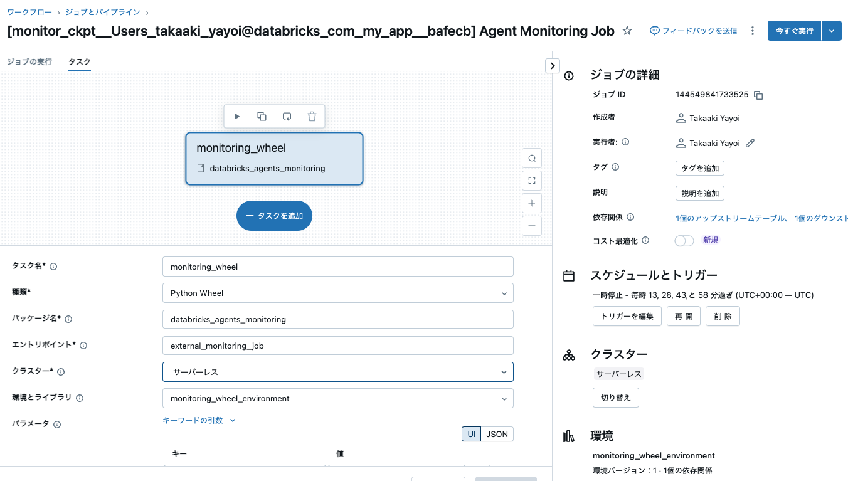
Task: Click the 環境バージョン dependency text
Action: click(x=652, y=470)
